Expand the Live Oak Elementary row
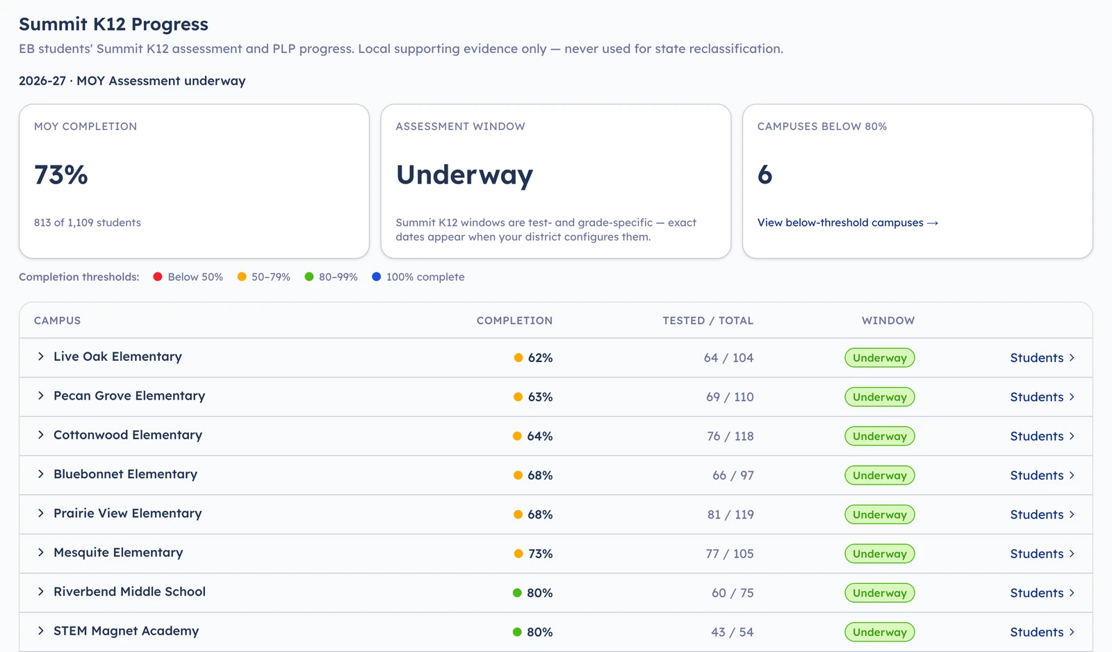1112x652 pixels. pyautogui.click(x=41, y=357)
